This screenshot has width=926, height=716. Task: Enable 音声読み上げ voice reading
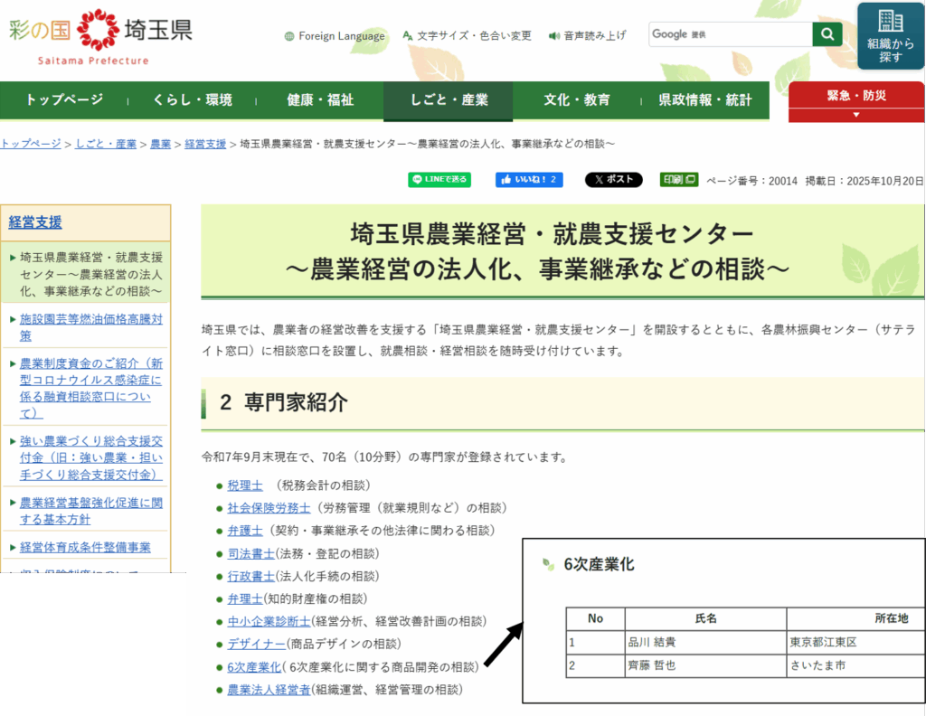[588, 36]
